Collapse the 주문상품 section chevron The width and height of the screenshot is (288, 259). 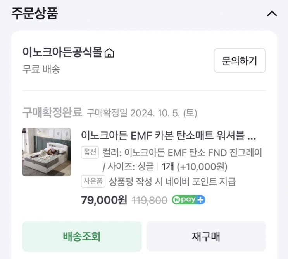(x=272, y=14)
